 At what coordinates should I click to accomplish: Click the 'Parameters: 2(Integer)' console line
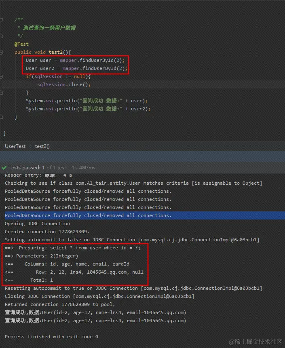pos(42,256)
